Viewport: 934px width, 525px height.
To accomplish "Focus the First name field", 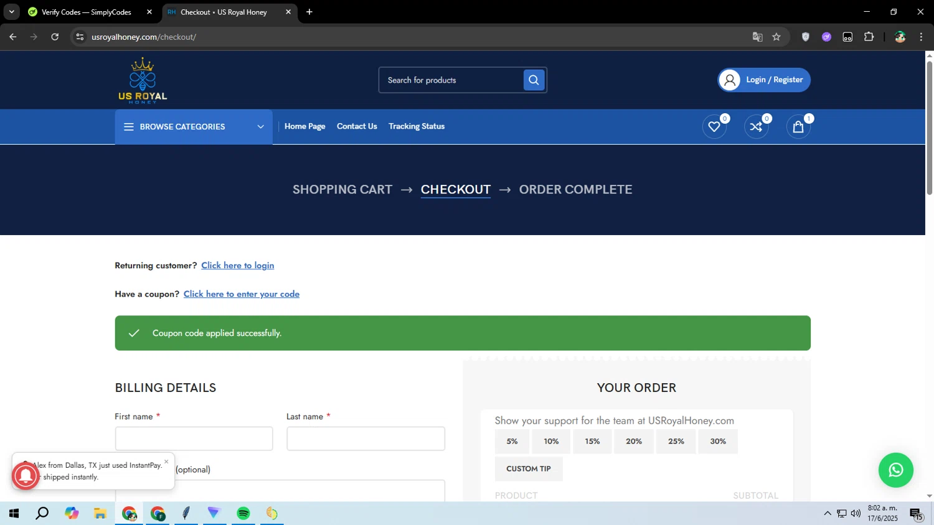I will coord(194,439).
